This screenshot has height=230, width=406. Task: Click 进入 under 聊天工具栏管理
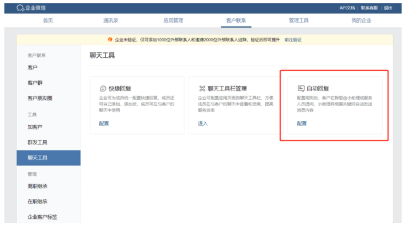click(203, 124)
